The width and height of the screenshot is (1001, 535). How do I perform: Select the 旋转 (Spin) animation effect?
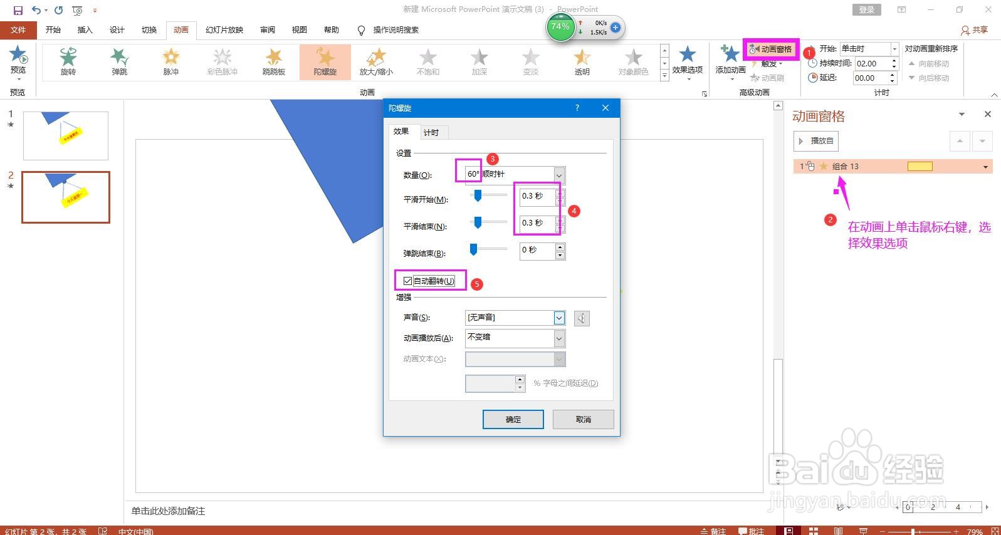point(68,61)
